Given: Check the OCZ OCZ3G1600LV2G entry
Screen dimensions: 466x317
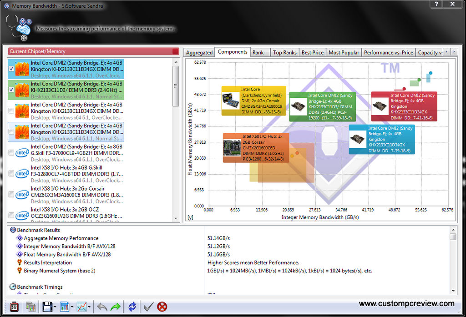Looking at the screenshot, I should coord(11,216).
